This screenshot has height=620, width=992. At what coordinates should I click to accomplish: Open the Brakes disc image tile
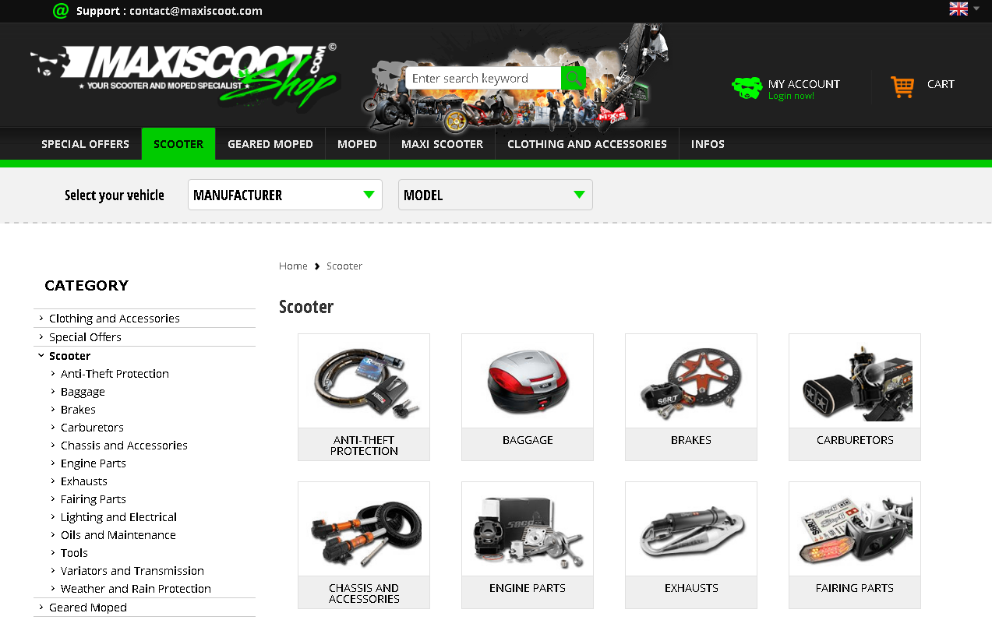point(691,381)
